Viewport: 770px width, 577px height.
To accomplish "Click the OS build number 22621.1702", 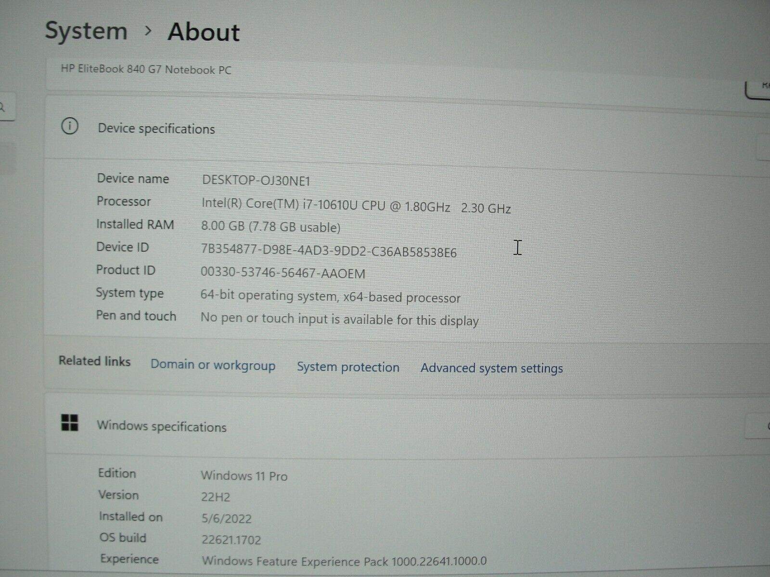I will [x=231, y=539].
